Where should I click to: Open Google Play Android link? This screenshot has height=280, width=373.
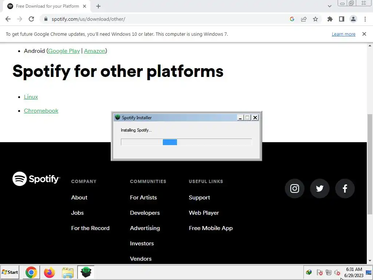pos(64,51)
